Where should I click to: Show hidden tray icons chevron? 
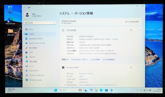pyautogui.click(x=137, y=90)
